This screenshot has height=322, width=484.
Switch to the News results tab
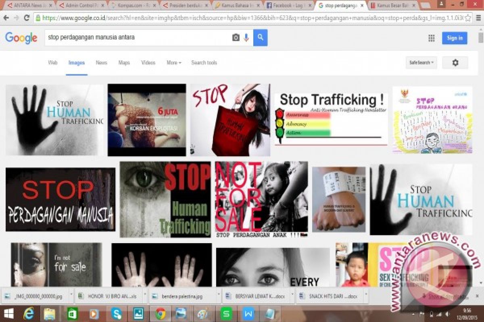pos(101,63)
